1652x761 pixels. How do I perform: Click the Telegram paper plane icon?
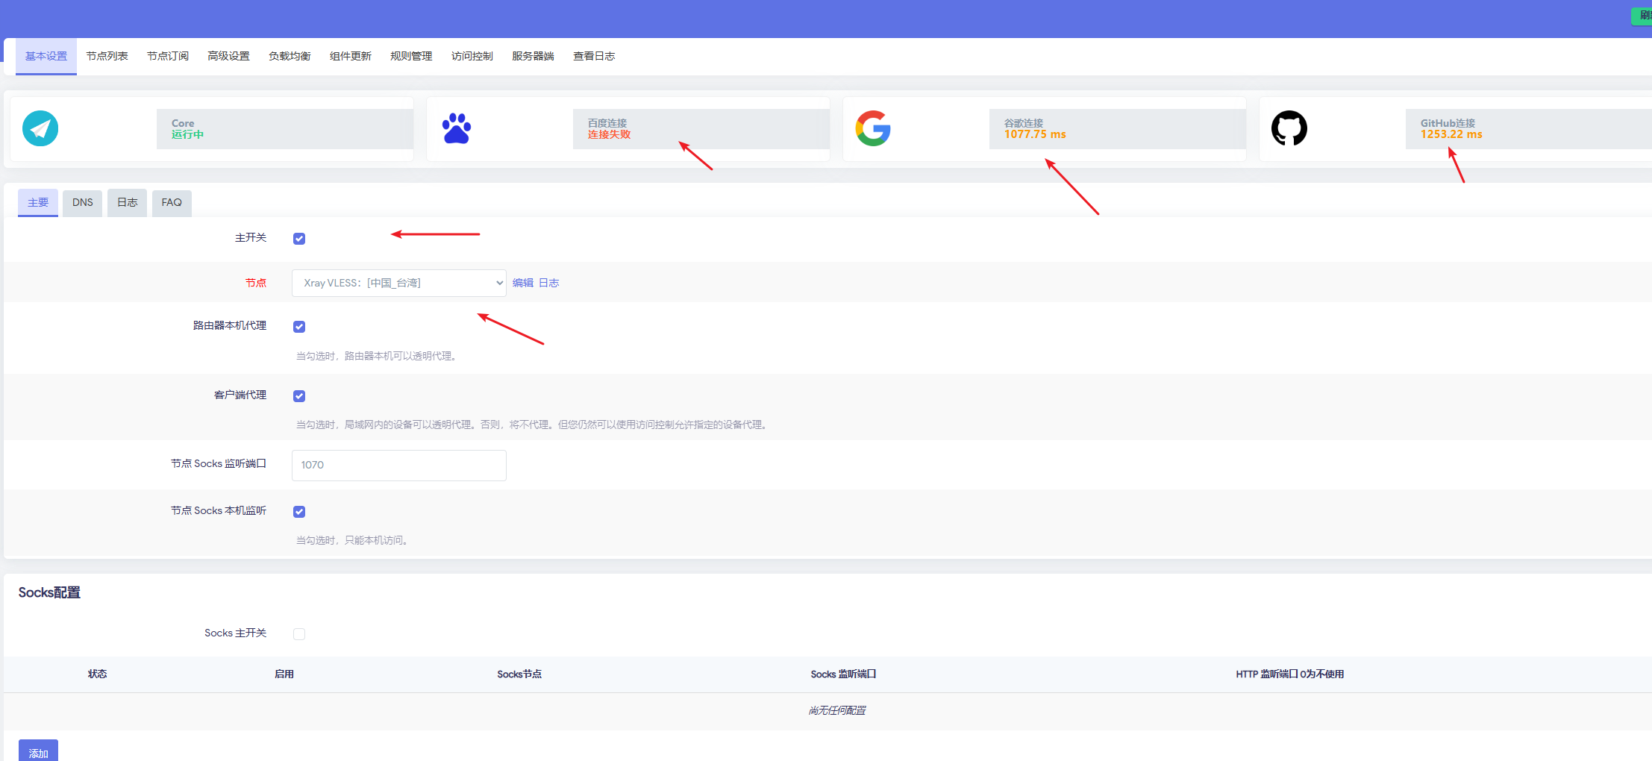pos(40,128)
